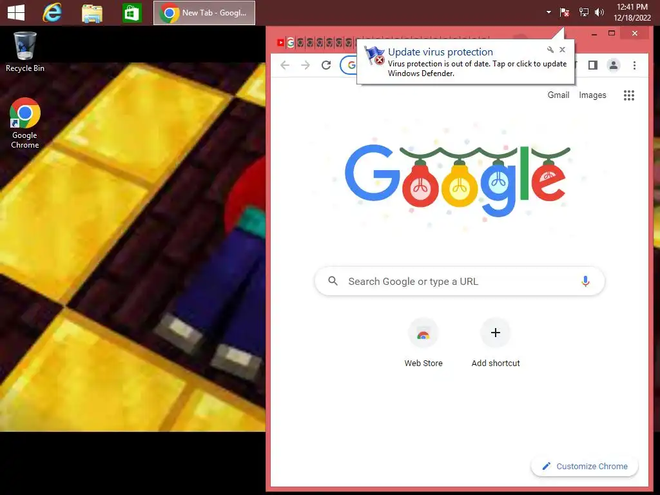Launch Internet Explorer from the taskbar
Screen dimensions: 660x495
click(x=52, y=13)
